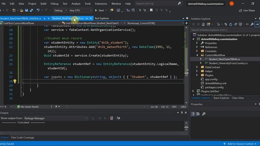Screen dimensions: 260x146
Task: Click the Categorized icon in Properties panel
Action: (193, 114)
